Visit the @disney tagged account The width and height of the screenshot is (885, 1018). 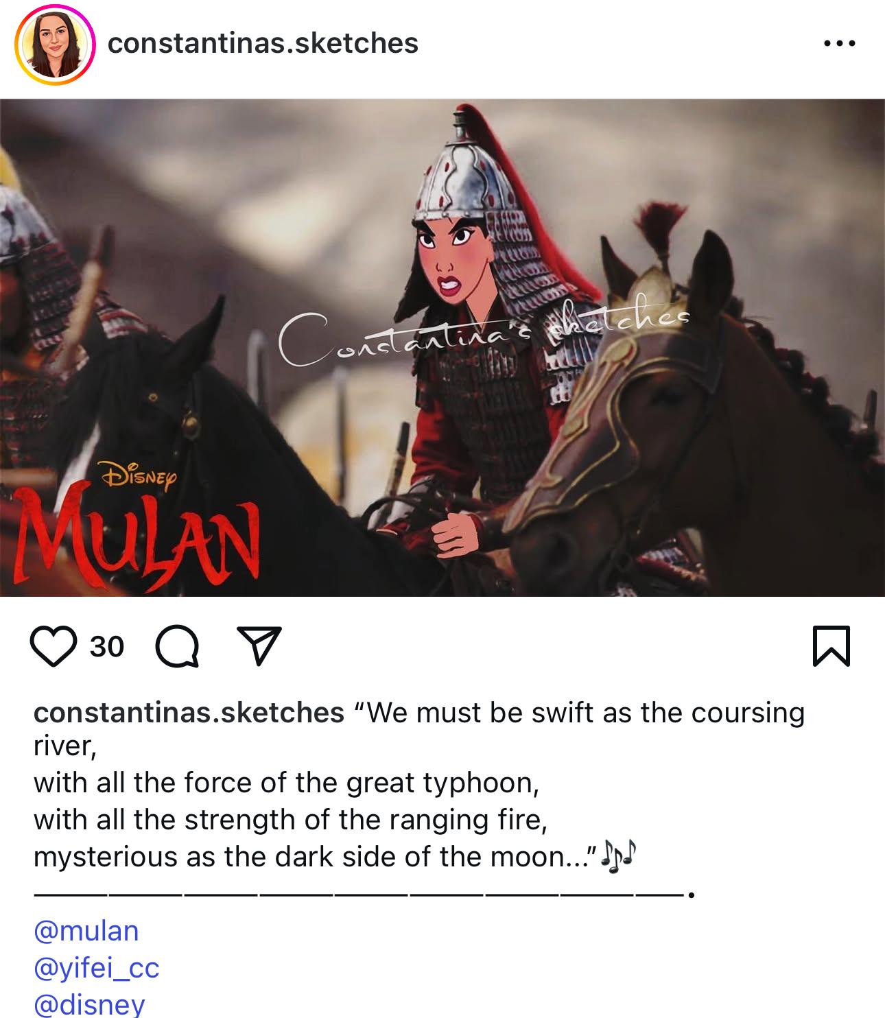click(89, 1004)
